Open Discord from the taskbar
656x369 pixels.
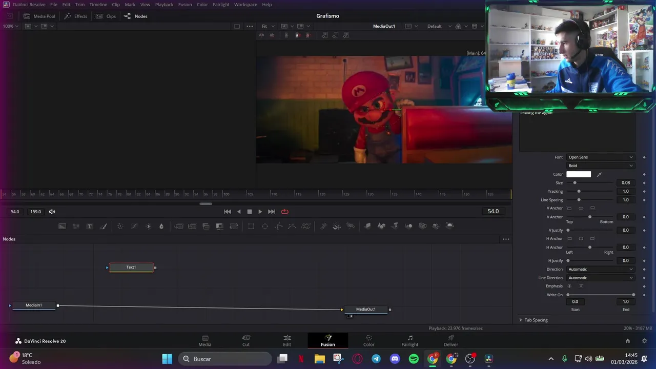[395, 359]
